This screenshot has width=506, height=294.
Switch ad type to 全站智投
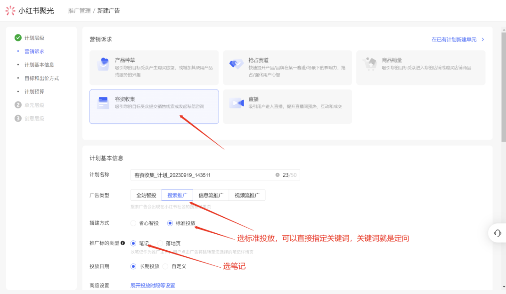tap(146, 195)
